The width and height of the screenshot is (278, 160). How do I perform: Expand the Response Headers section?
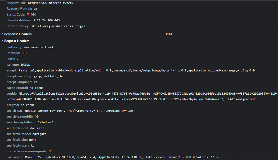tap(3, 34)
